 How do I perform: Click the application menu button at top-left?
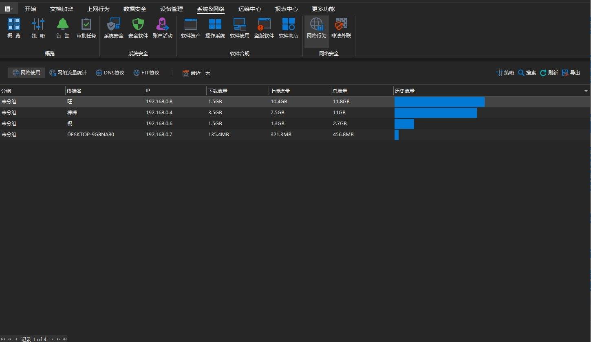pos(9,9)
